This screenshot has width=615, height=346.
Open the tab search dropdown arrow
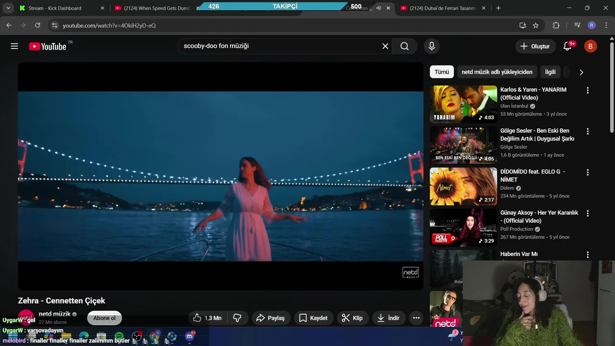(8, 8)
